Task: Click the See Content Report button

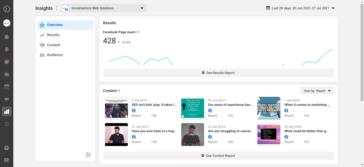Action: click(218, 156)
